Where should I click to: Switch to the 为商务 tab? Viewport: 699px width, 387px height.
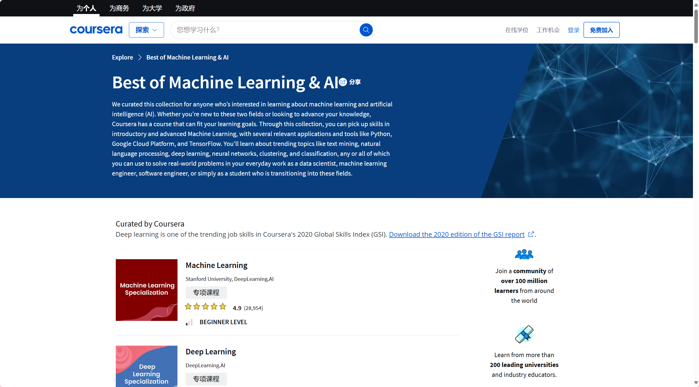point(119,8)
